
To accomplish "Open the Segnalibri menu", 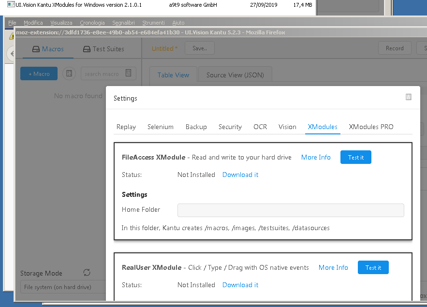I will click(124, 23).
